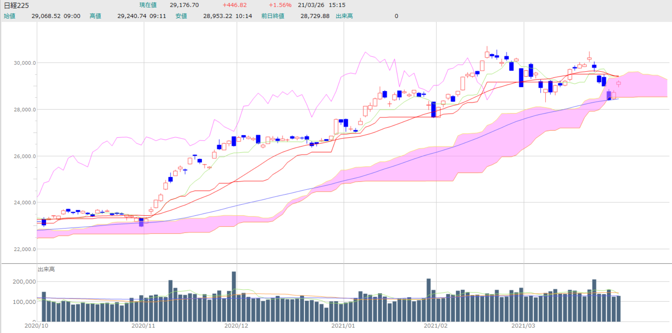Select the 2020/12 date axis label
This screenshot has width=672, height=333.
point(236,326)
